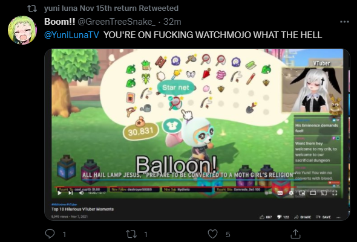357x242 pixels.
Task: Retweet this tweet via the retweet icon
Action: click(131, 234)
